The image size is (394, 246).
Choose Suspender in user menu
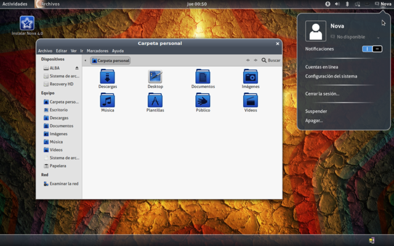(x=316, y=111)
